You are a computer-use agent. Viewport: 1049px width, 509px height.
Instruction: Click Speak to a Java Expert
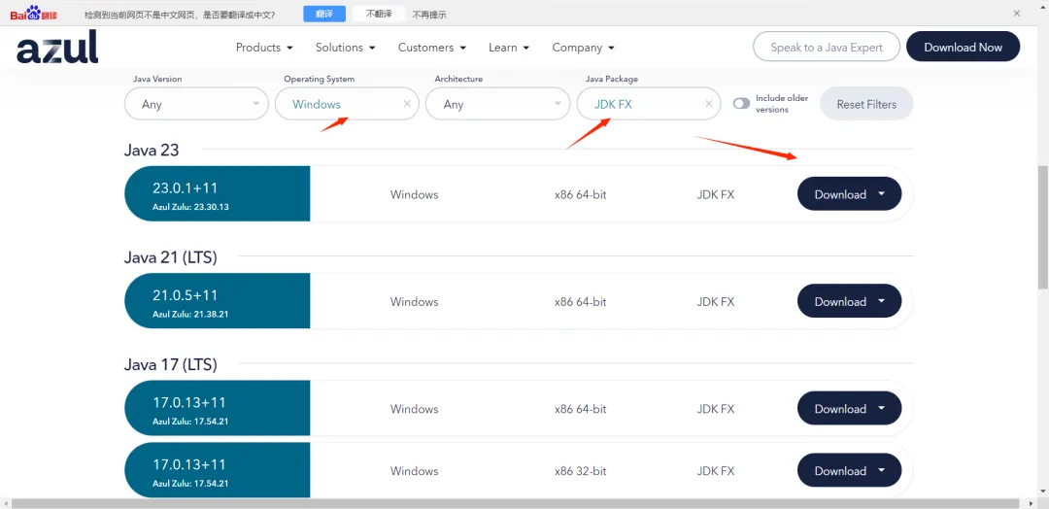pos(827,48)
